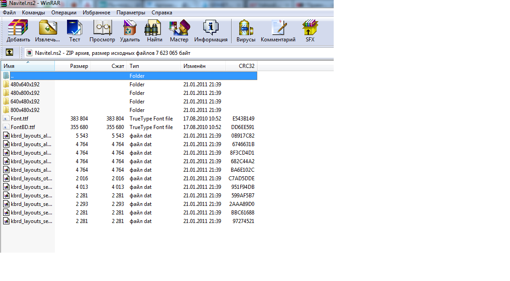Sort files by the Имя column header

pos(27,66)
